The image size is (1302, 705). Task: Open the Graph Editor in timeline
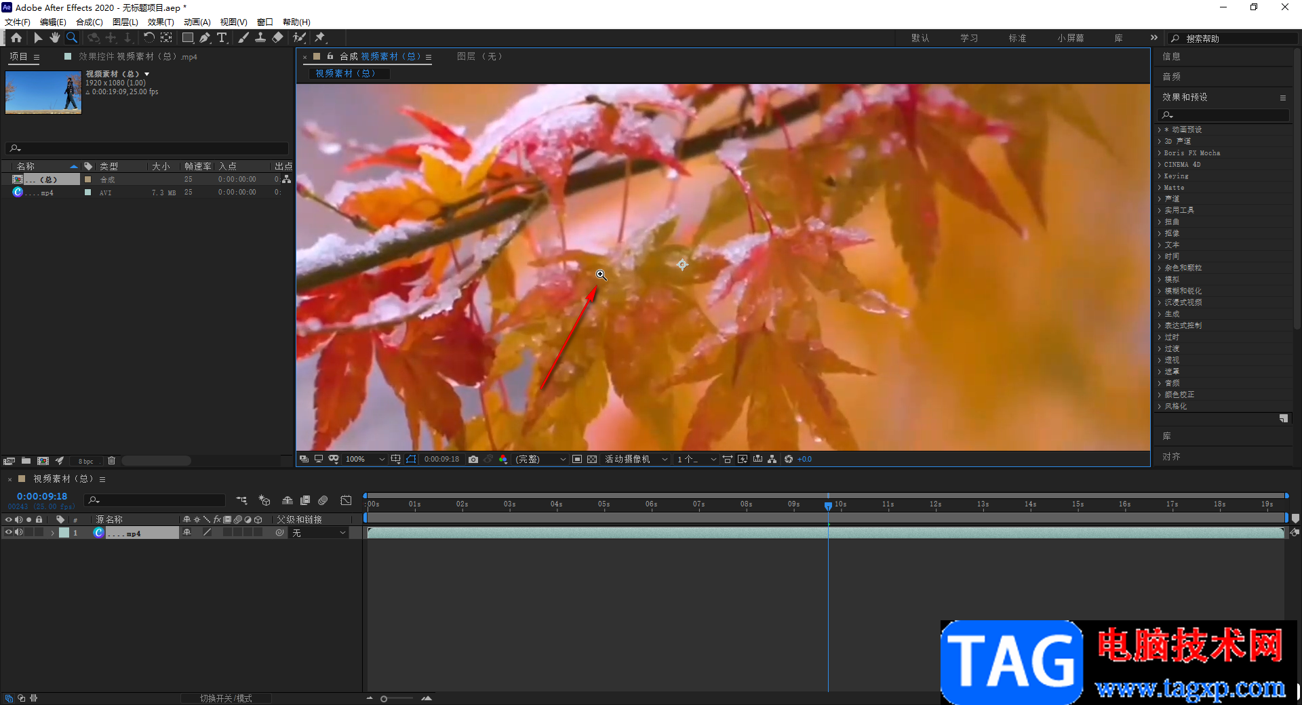point(346,500)
